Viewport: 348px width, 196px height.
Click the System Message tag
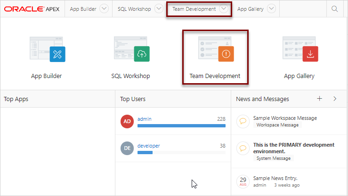pos(274,158)
